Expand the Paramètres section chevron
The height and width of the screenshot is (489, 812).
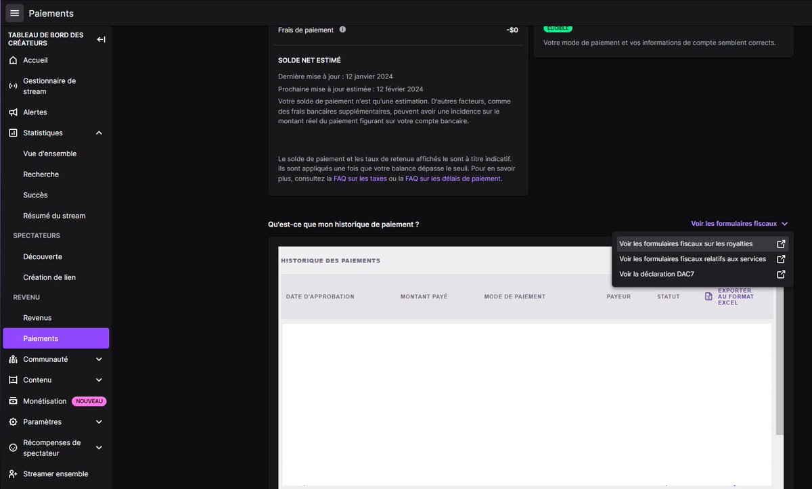(99, 422)
